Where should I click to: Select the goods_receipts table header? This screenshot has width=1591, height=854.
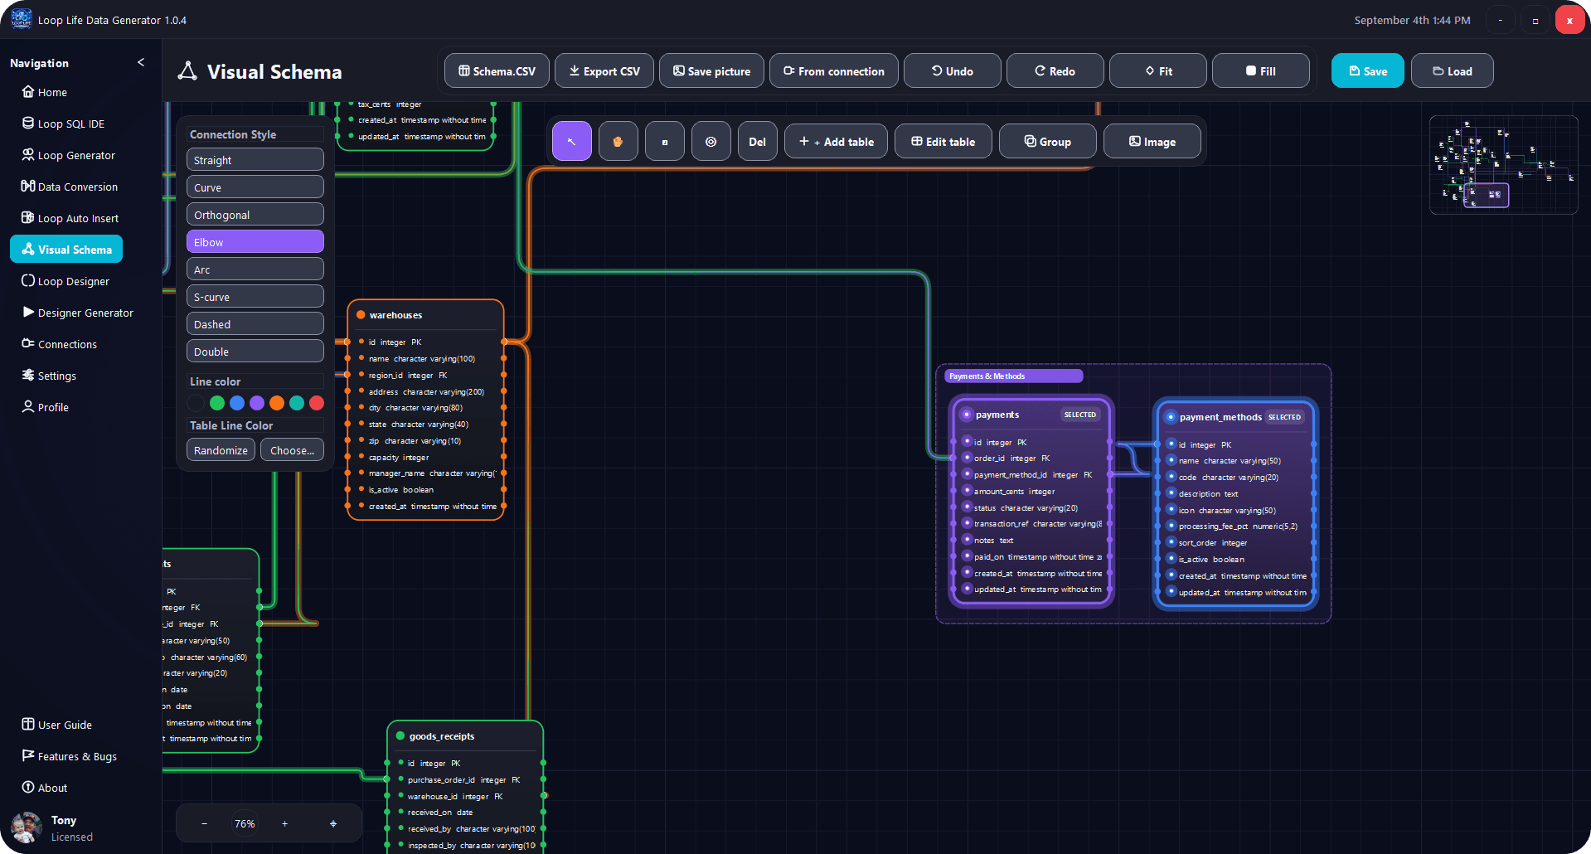point(465,736)
